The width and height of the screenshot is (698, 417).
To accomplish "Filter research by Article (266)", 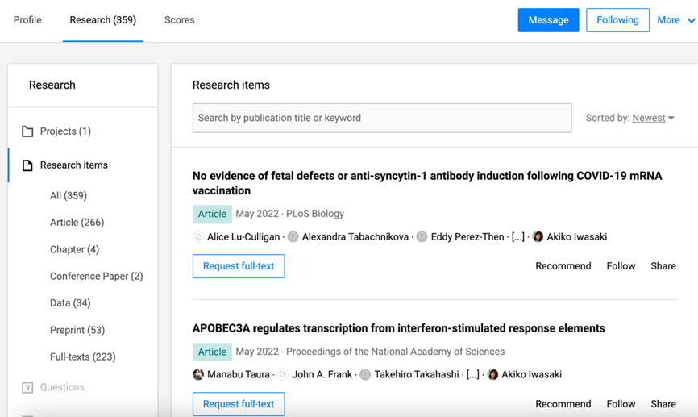I will (77, 223).
